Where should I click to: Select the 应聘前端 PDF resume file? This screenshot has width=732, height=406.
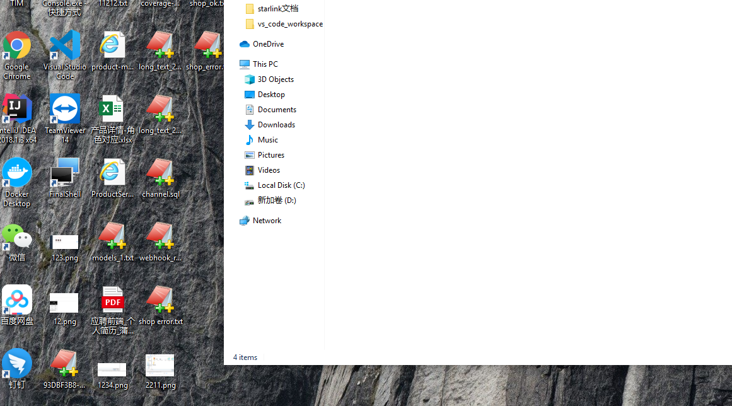(x=112, y=310)
